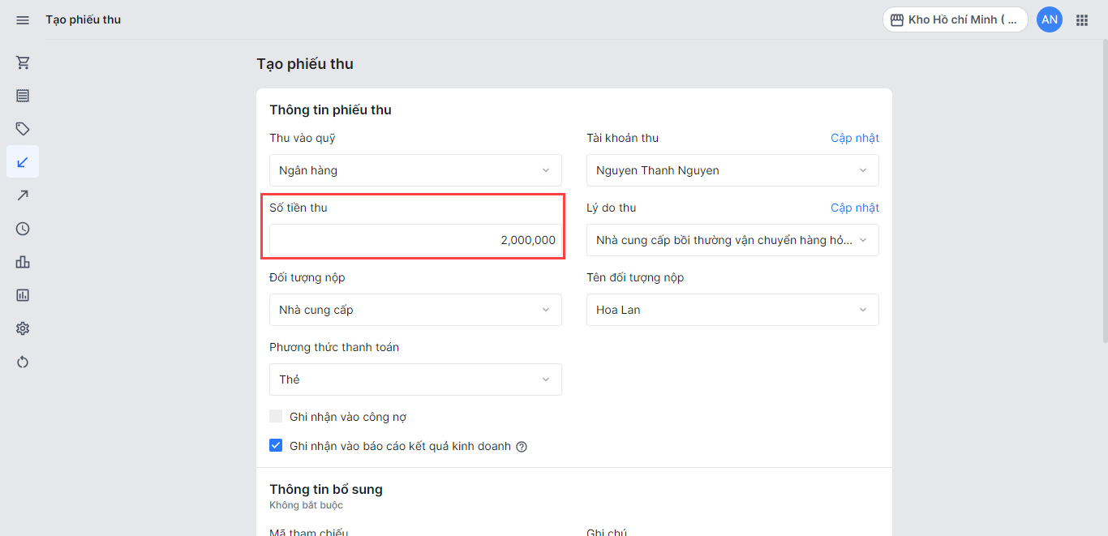Open the shopping cart orders section

pos(23,62)
